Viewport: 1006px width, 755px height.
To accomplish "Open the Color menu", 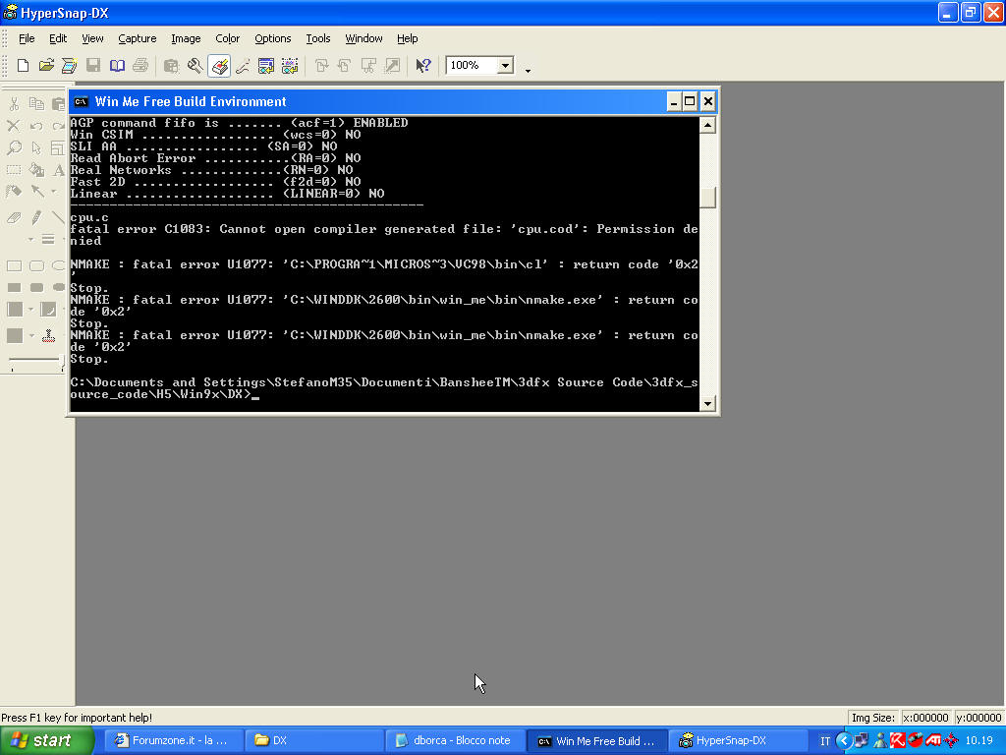I will tap(227, 38).
